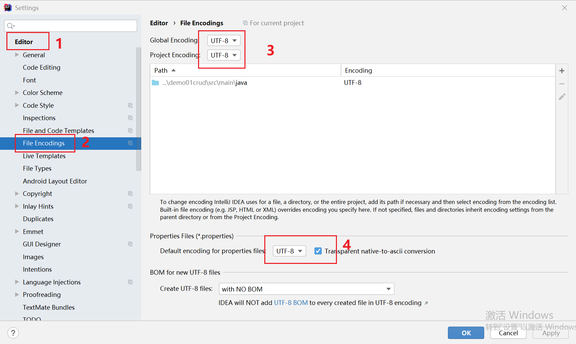Image resolution: width=576 pixels, height=344 pixels.
Task: Select File Encodings in the tree
Action: 44,143
